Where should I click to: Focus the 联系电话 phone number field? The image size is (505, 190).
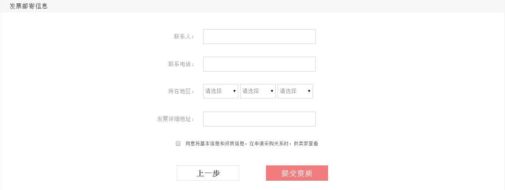point(259,64)
